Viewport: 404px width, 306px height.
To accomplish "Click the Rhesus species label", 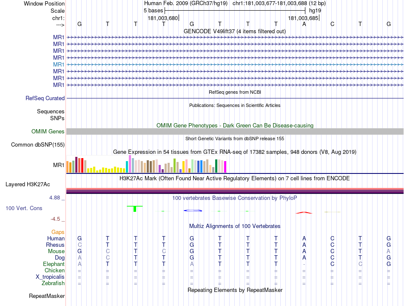I will [55, 245].
